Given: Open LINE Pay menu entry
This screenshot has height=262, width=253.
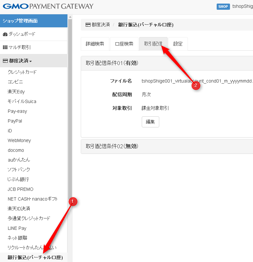Looking at the screenshot, I should 17,228.
